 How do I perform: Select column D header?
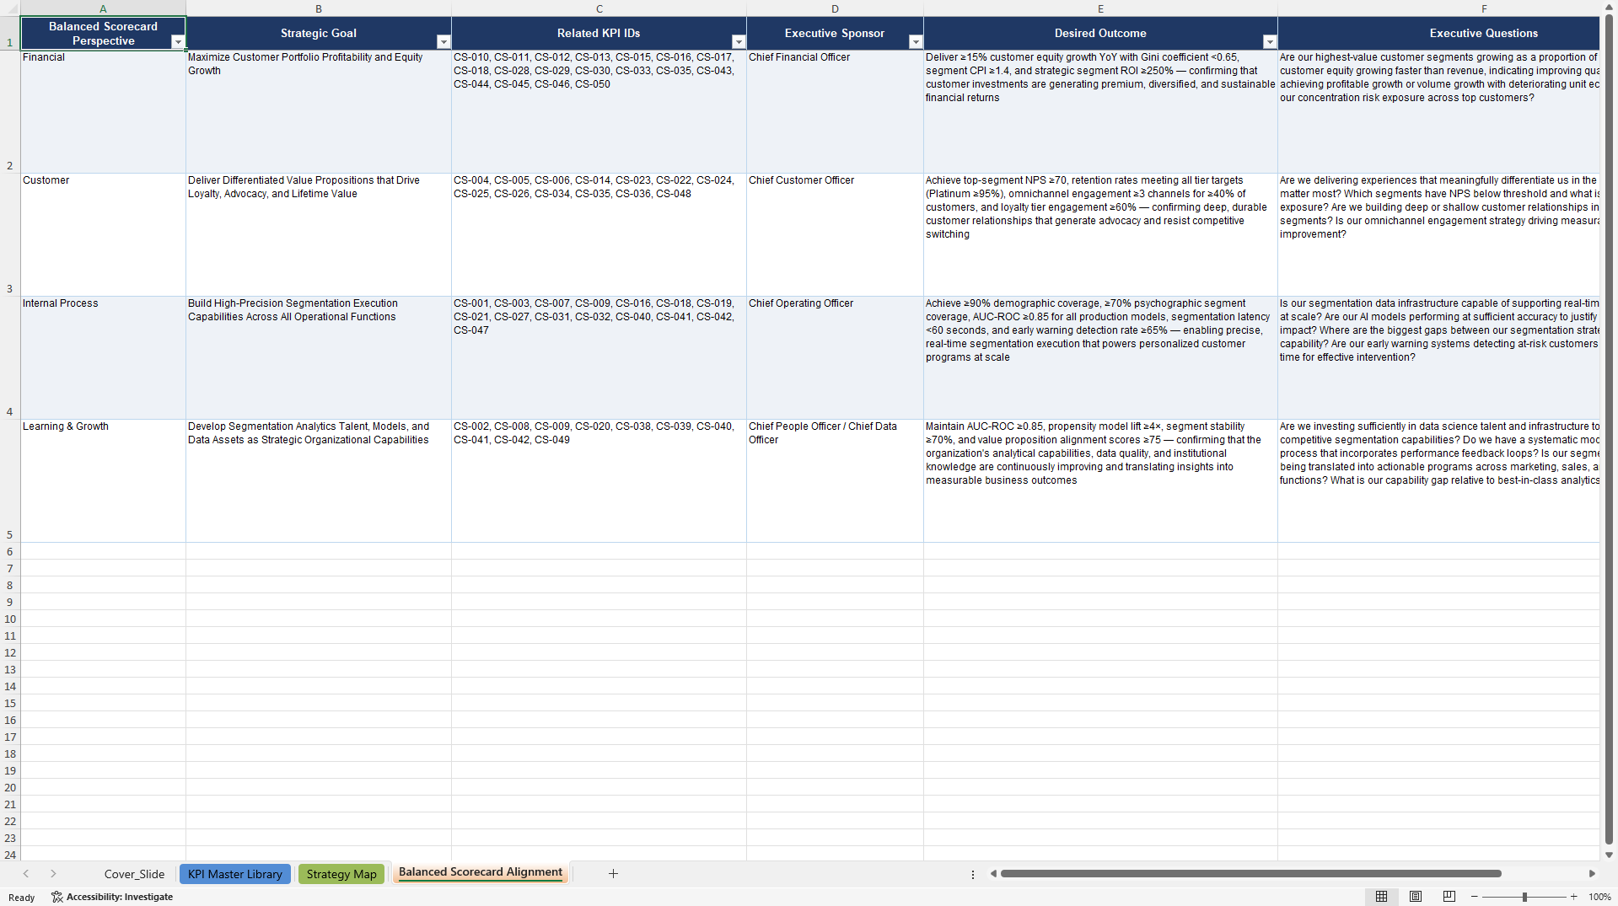pos(835,8)
